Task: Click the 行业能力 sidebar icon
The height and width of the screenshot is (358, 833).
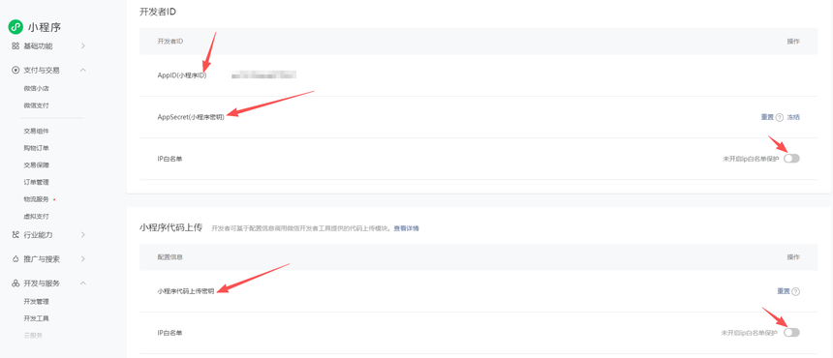Action: point(15,234)
